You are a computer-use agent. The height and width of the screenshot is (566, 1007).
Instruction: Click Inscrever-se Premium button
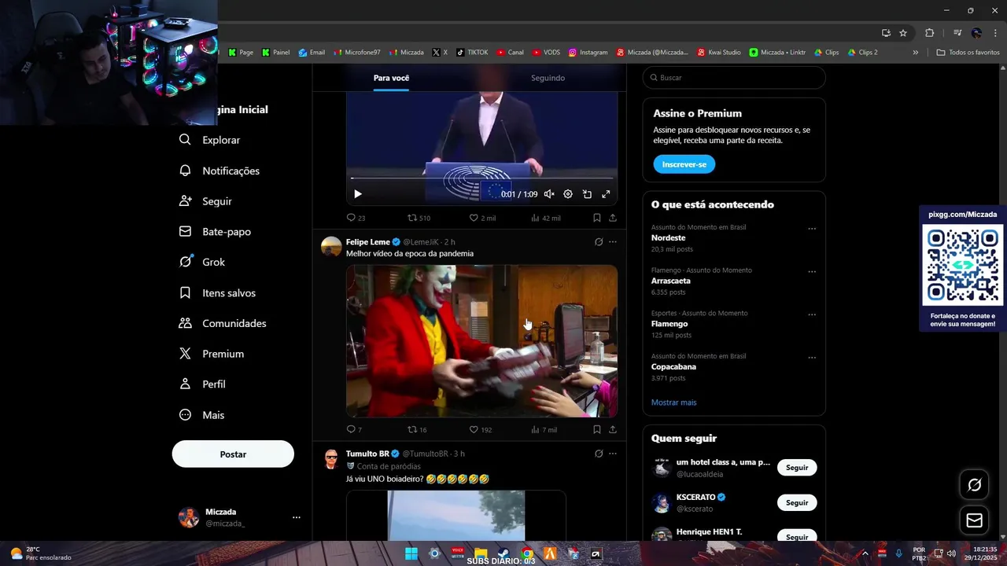click(x=684, y=164)
